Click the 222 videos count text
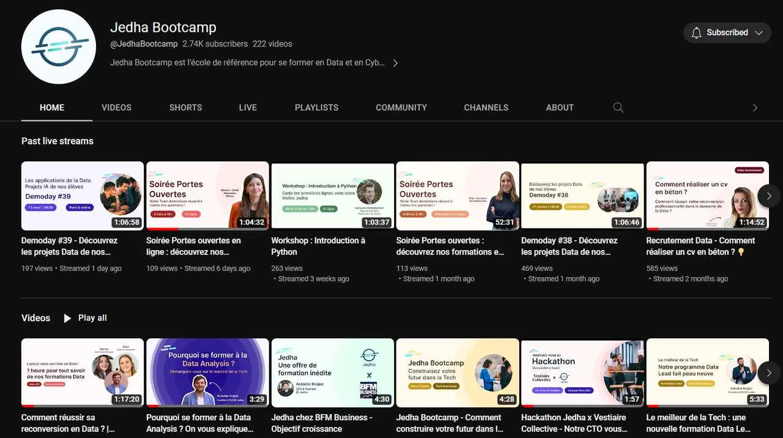Screen dimensions: 783x438 pyautogui.click(x=272, y=44)
